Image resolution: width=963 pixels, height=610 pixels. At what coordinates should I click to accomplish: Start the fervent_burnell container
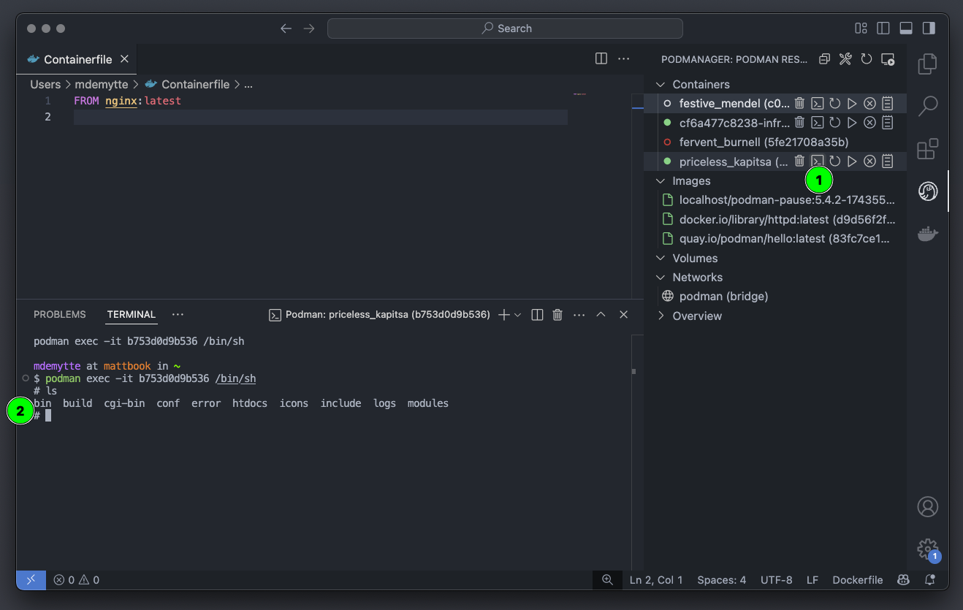pos(852,142)
